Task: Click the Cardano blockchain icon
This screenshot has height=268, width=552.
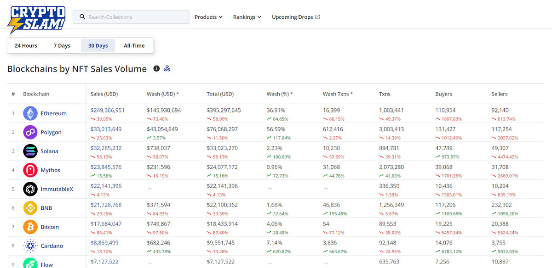Action: [x=30, y=246]
